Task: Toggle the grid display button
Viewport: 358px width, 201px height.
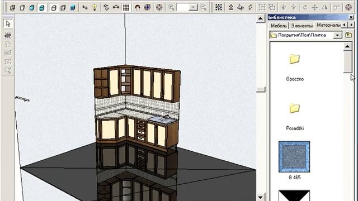Action: pos(126,7)
